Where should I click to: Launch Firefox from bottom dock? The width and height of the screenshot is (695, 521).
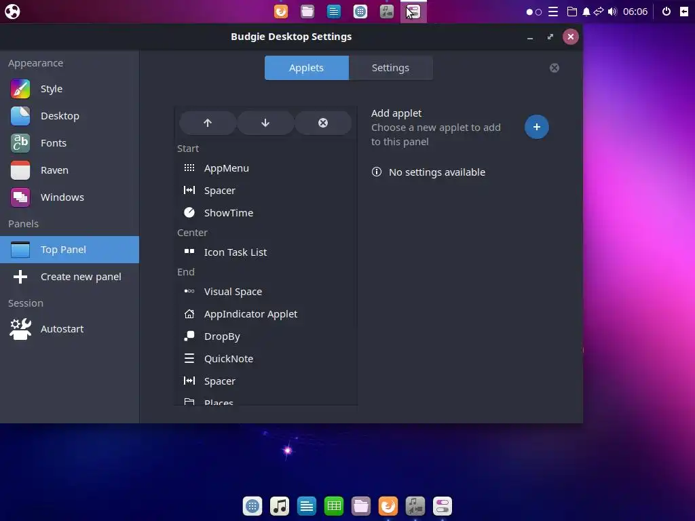[x=388, y=505]
